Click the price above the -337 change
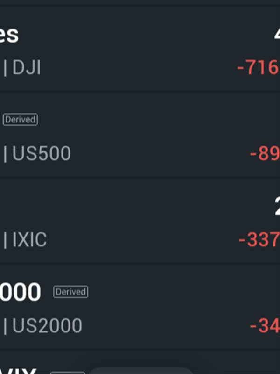280x374 pixels. coord(276,206)
